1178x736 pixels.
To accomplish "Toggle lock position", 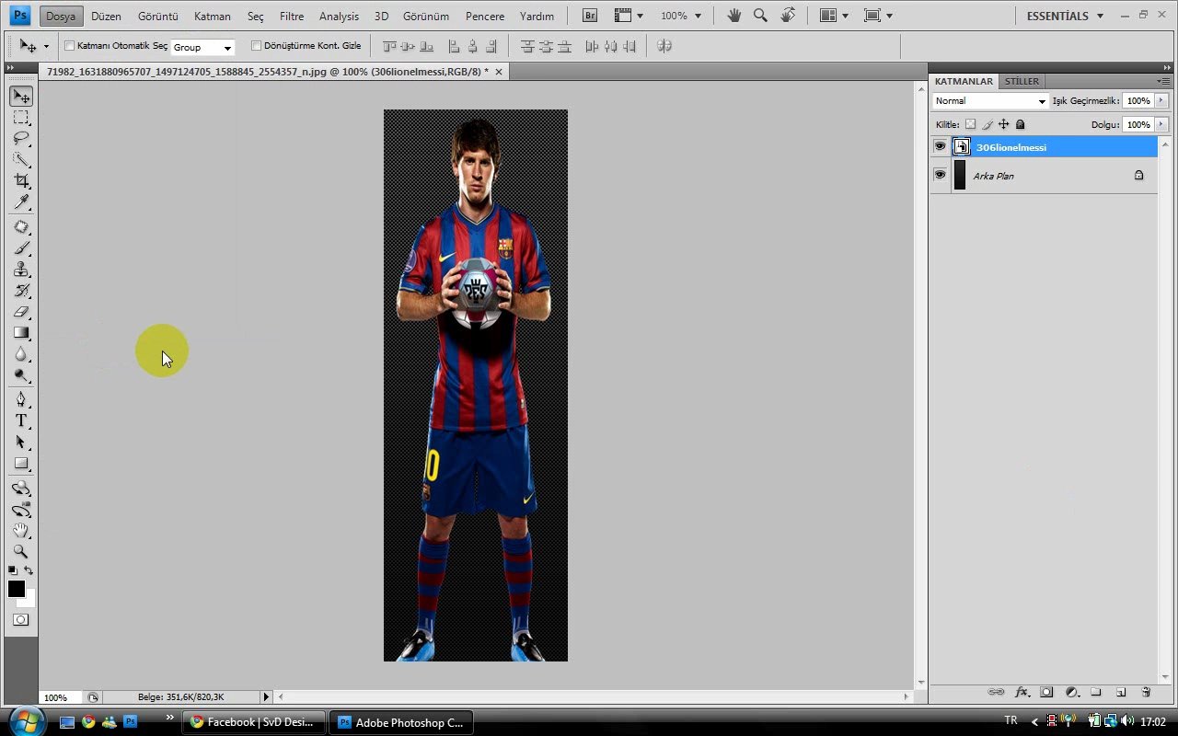I will point(1003,124).
